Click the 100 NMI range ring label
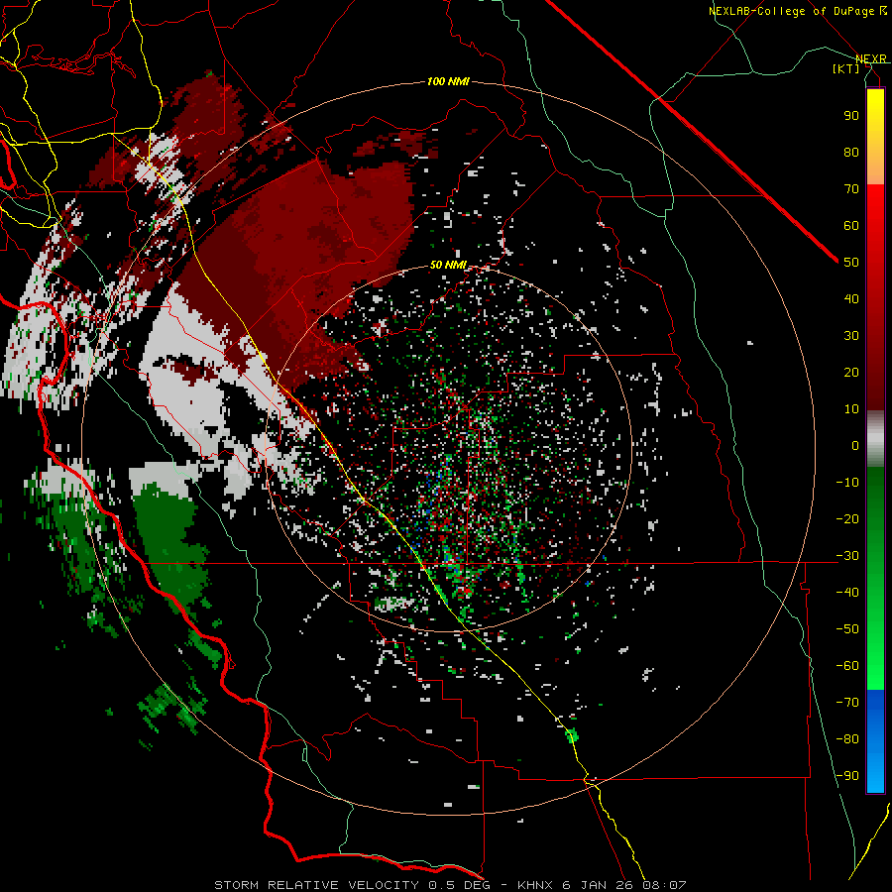892x892 pixels. pyautogui.click(x=448, y=82)
